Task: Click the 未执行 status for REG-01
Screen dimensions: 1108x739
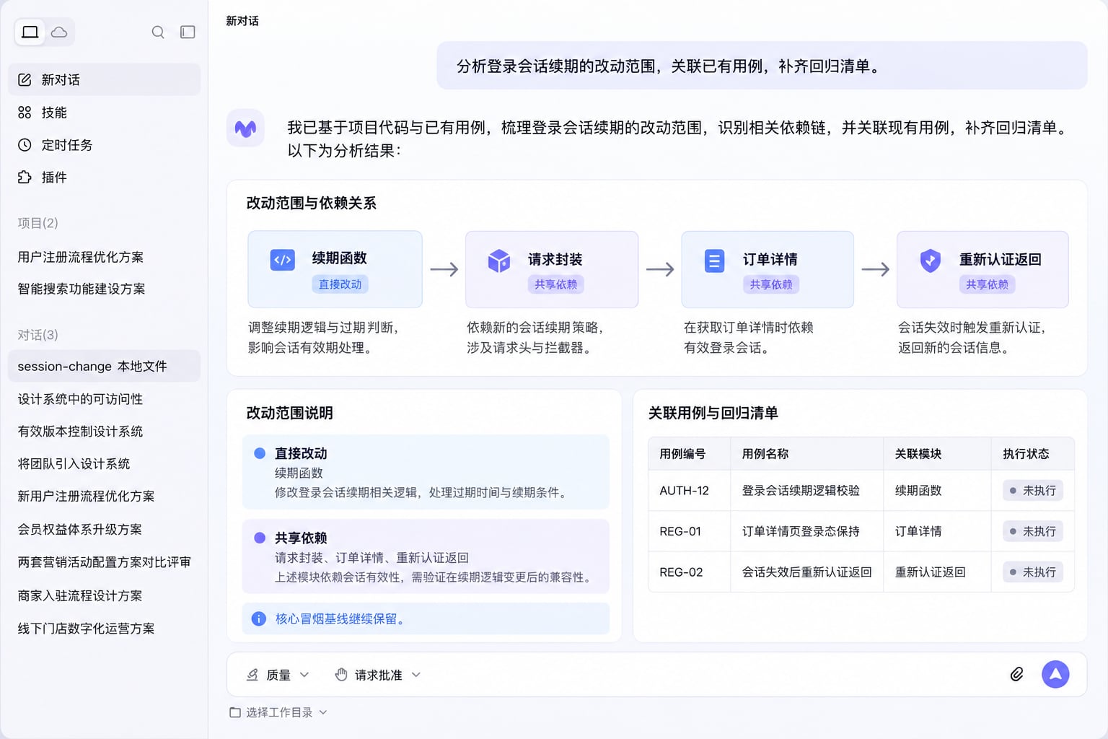Action: tap(1033, 531)
